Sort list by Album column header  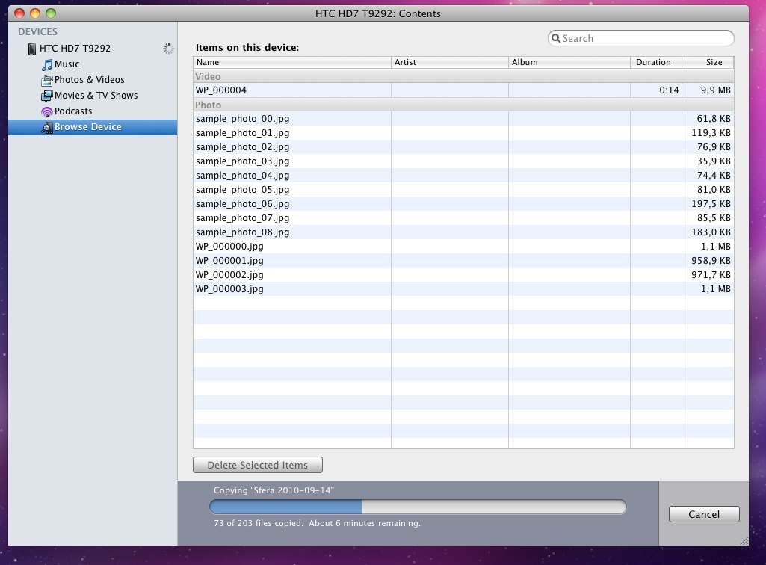(569, 62)
